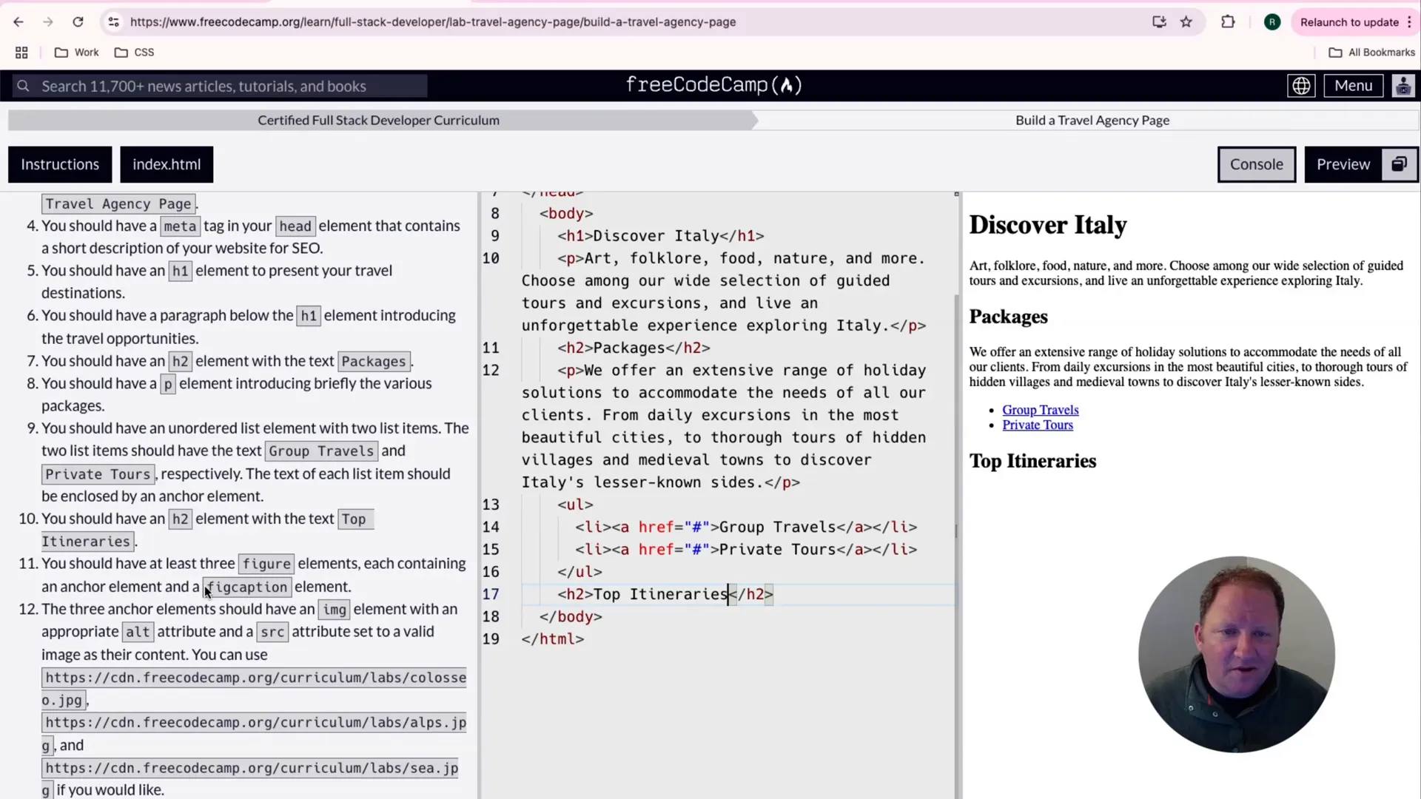The width and height of the screenshot is (1421, 799).
Task: Click line number 13 in the editor gutter
Action: click(x=491, y=505)
